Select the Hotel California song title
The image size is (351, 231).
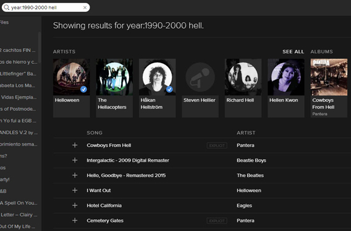point(104,205)
